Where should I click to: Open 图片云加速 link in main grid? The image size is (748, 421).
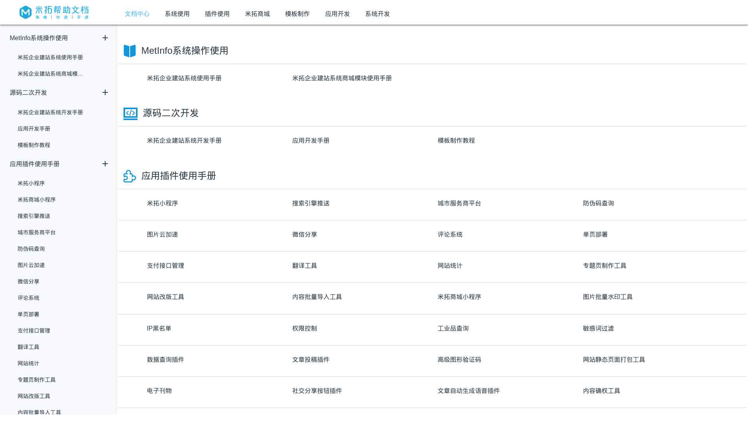[162, 235]
